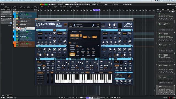
Task: Click Filter 1 RESO knob
Action: pyautogui.click(x=60, y=50)
